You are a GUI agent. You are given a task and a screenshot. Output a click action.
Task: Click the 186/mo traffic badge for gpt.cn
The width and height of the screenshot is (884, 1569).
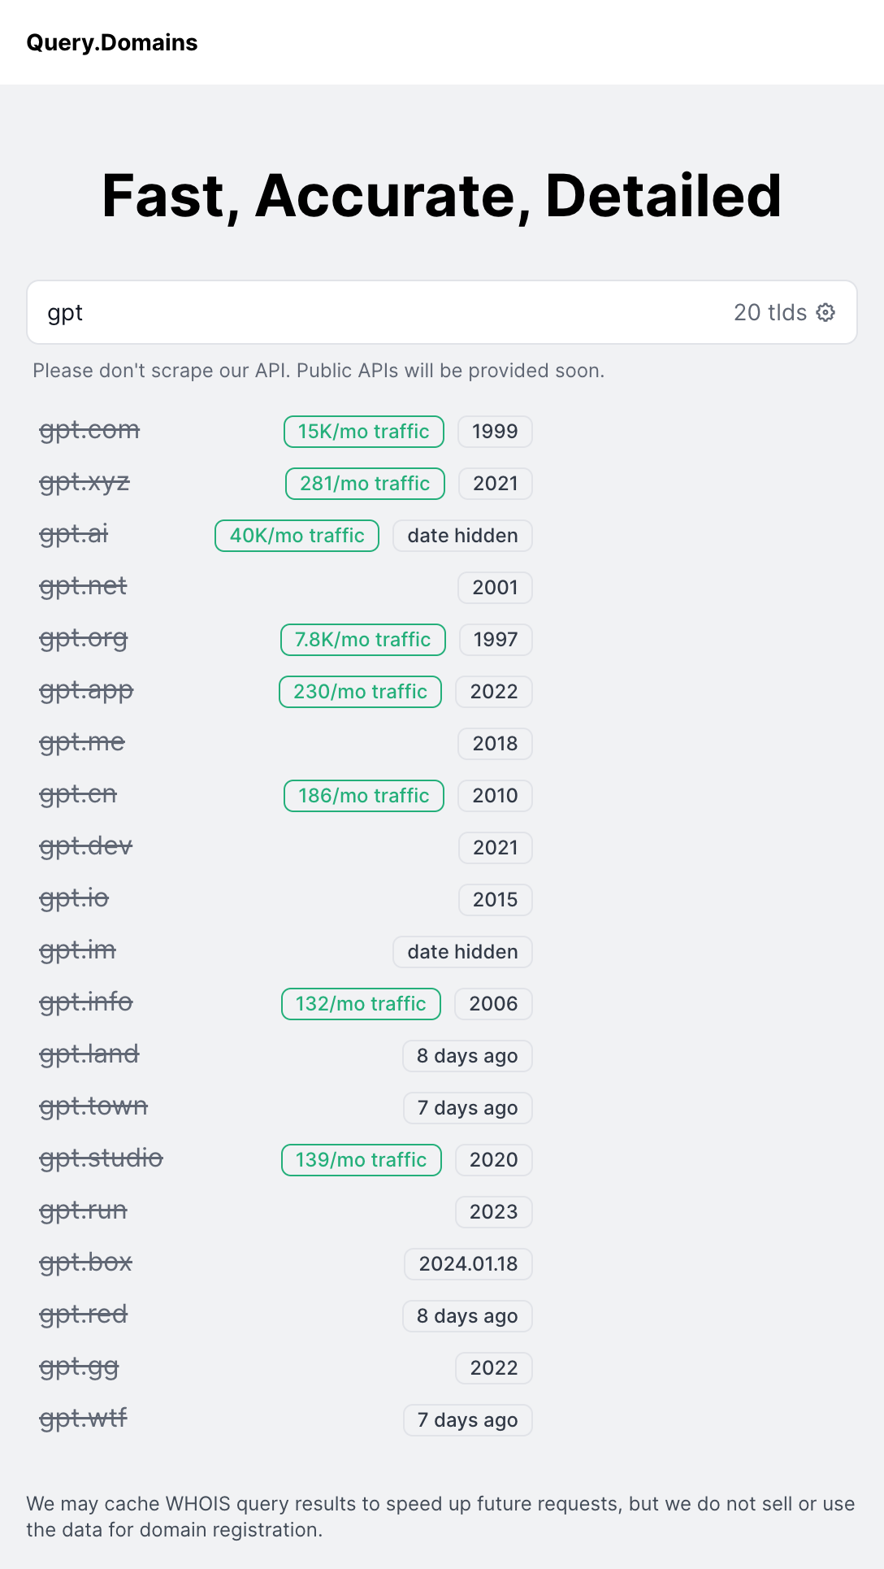(363, 795)
